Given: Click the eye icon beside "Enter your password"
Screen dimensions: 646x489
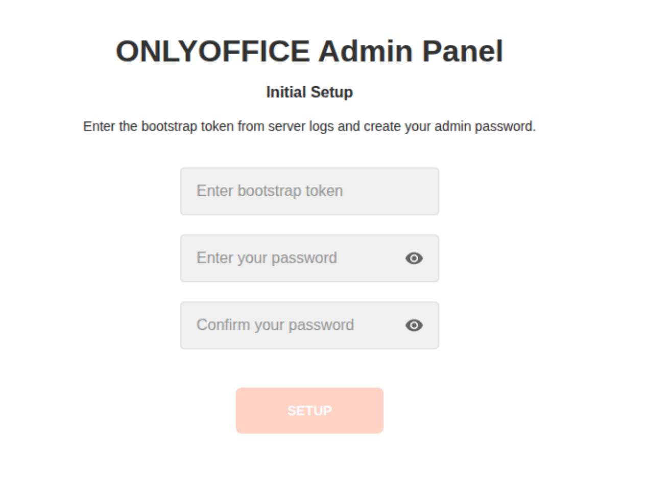Looking at the screenshot, I should pyautogui.click(x=414, y=259).
